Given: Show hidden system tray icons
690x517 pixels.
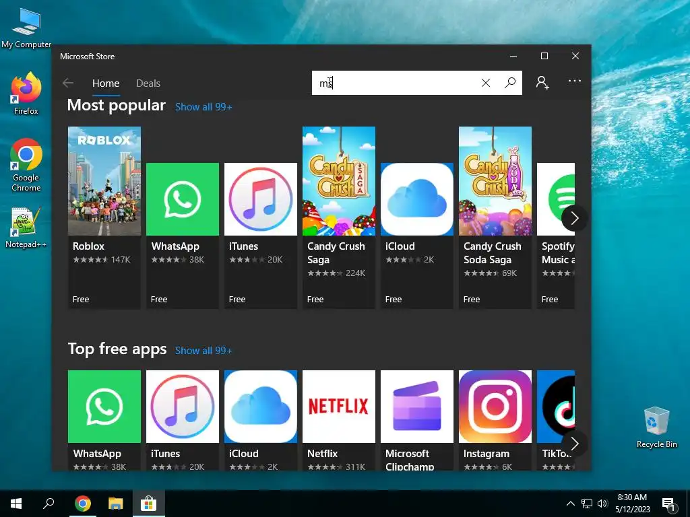Looking at the screenshot, I should coord(570,504).
